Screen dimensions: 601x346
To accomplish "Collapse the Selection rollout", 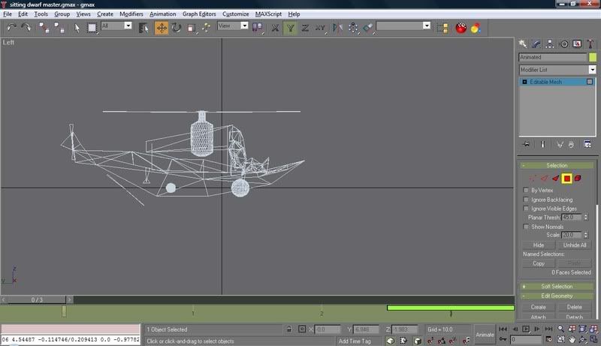I will 557,165.
